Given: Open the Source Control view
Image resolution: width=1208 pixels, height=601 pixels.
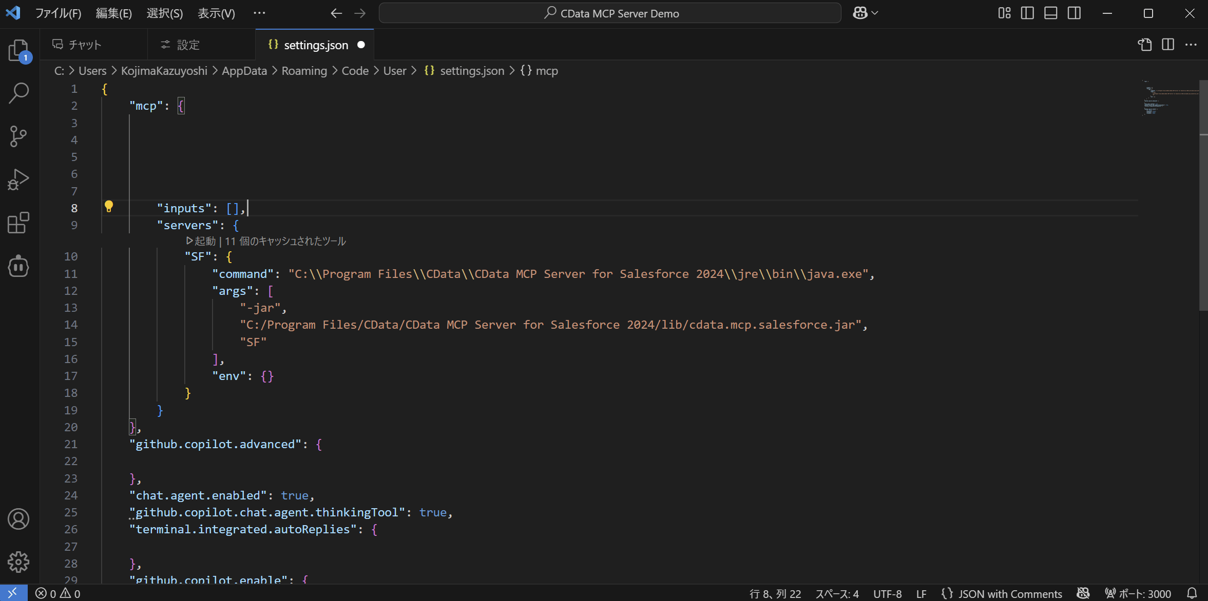Looking at the screenshot, I should [18, 136].
